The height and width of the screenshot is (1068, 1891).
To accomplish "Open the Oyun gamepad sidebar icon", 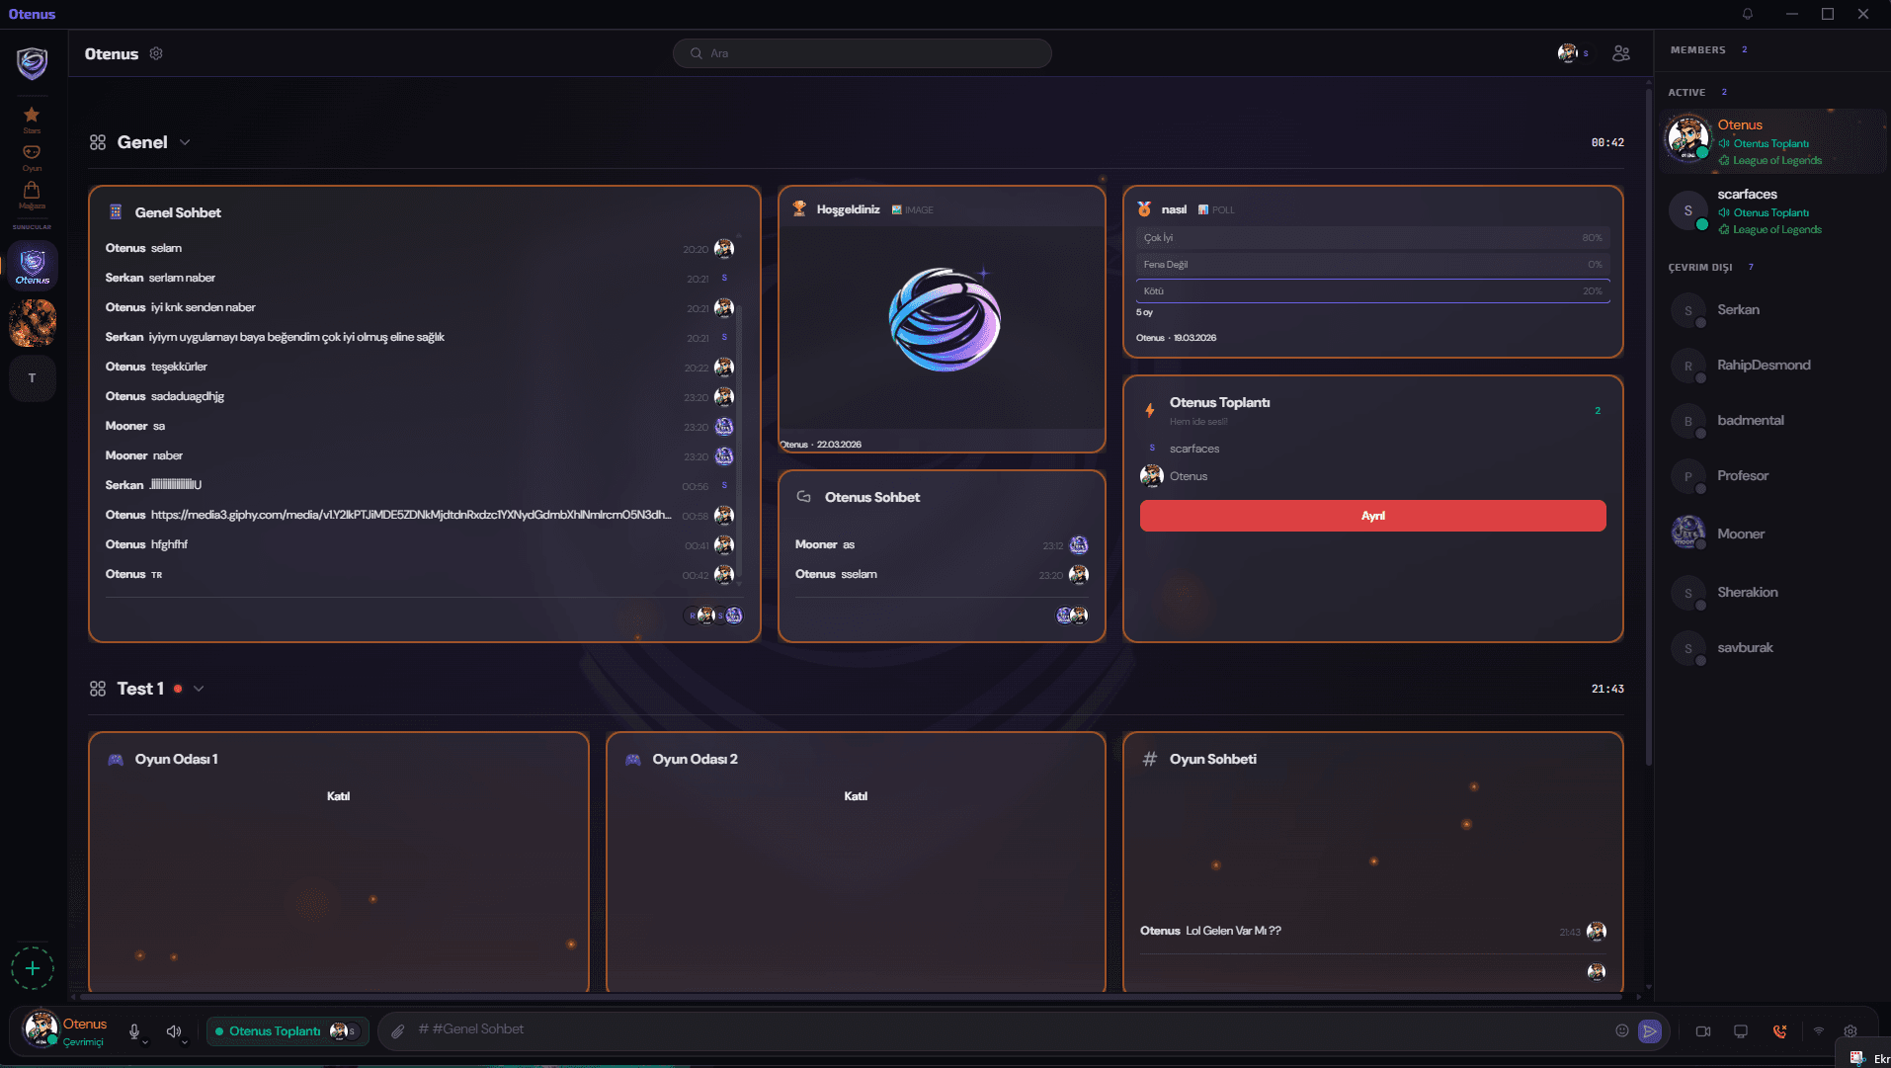I will pos(32,155).
